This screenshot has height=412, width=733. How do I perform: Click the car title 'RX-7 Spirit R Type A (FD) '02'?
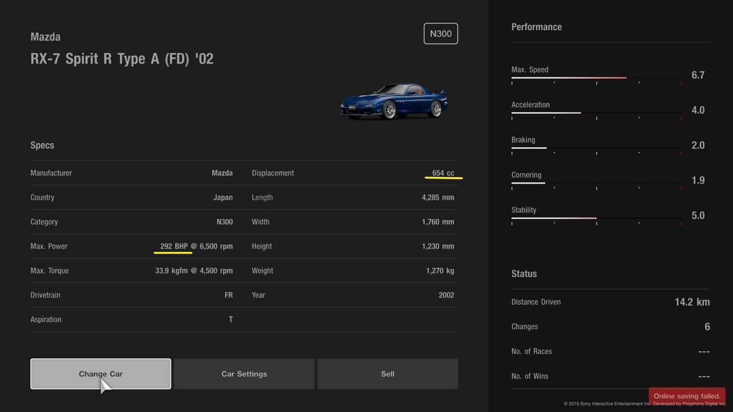(x=122, y=59)
